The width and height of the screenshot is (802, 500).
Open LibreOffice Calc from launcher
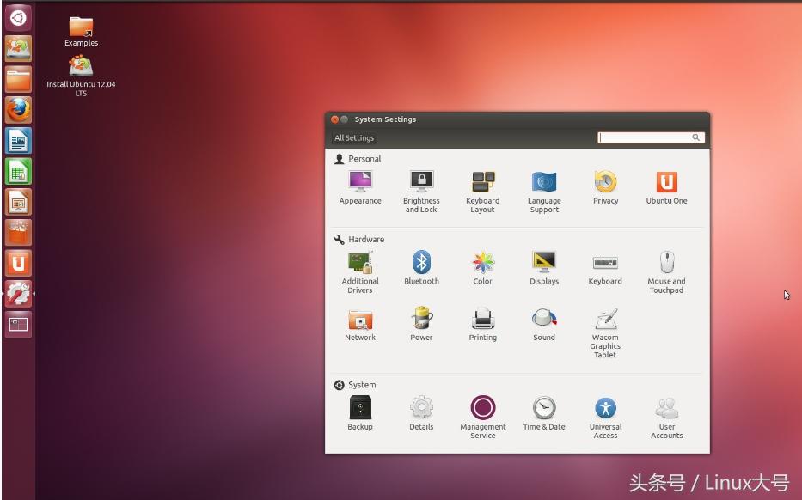tap(18, 171)
